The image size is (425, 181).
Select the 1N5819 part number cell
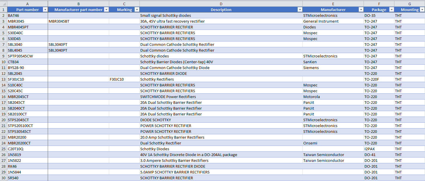(28, 155)
